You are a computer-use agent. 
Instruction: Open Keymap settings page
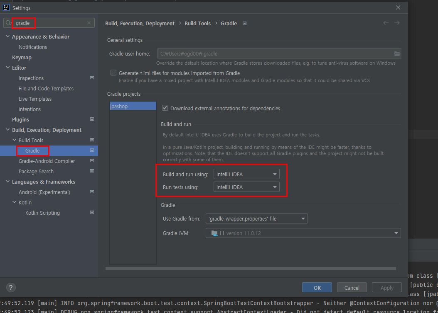pyautogui.click(x=22, y=57)
